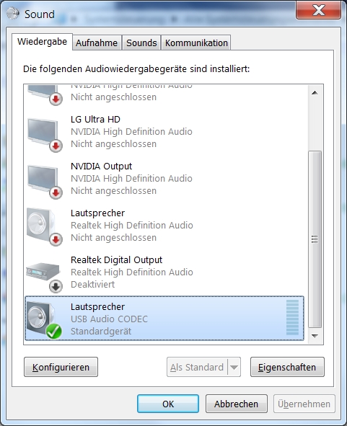Select the USB Audio CODEC speaker icon
The height and width of the screenshot is (426, 347).
click(43, 320)
